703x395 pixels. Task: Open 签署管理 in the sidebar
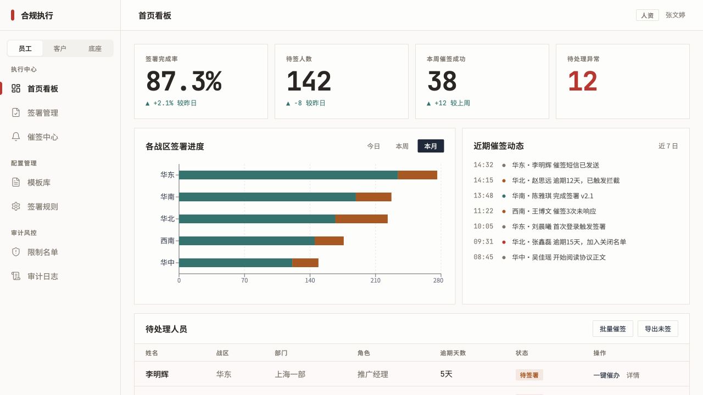pyautogui.click(x=60, y=112)
